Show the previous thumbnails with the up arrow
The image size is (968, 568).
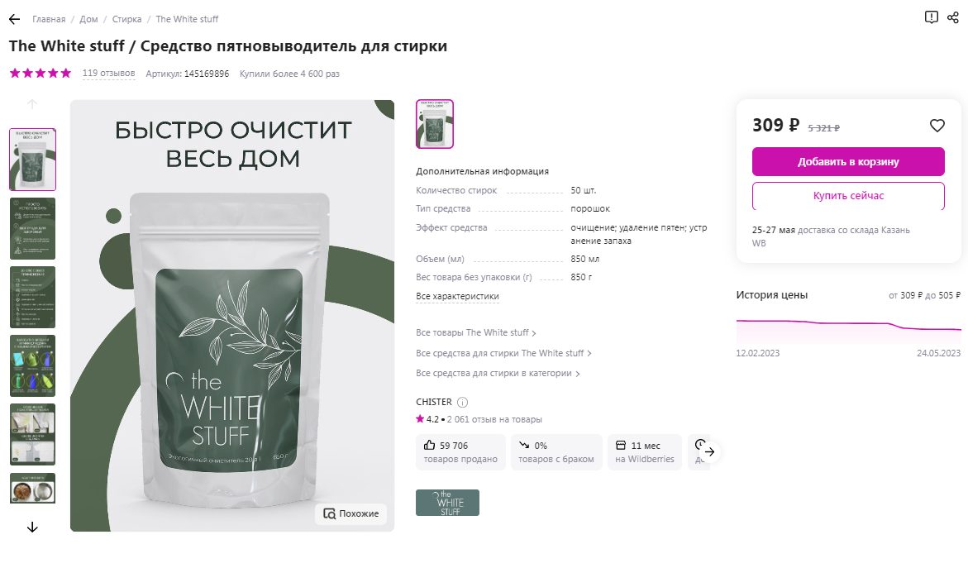[x=32, y=103]
